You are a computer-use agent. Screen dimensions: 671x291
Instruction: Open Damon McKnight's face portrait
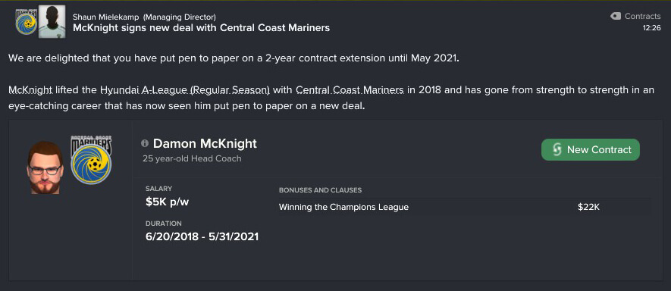tap(45, 167)
